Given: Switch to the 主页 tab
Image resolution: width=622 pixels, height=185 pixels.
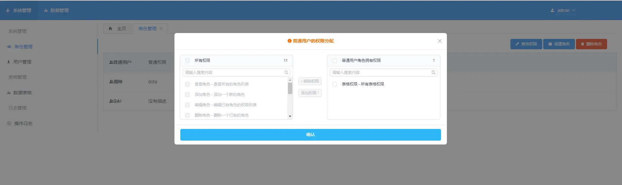Looking at the screenshot, I should [x=117, y=29].
